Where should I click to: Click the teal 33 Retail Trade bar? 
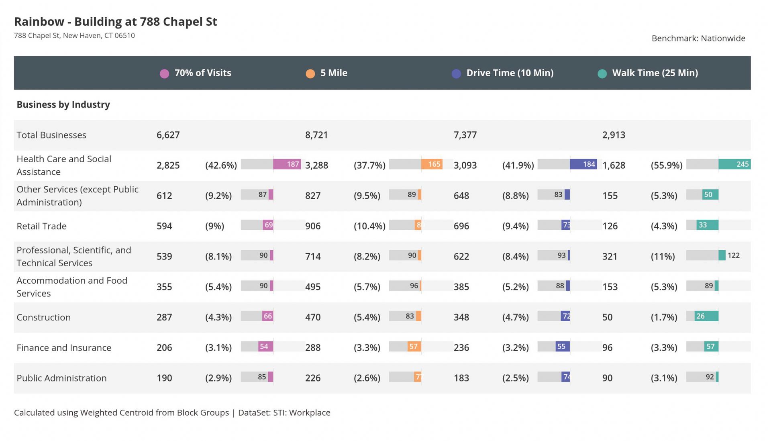coord(707,225)
